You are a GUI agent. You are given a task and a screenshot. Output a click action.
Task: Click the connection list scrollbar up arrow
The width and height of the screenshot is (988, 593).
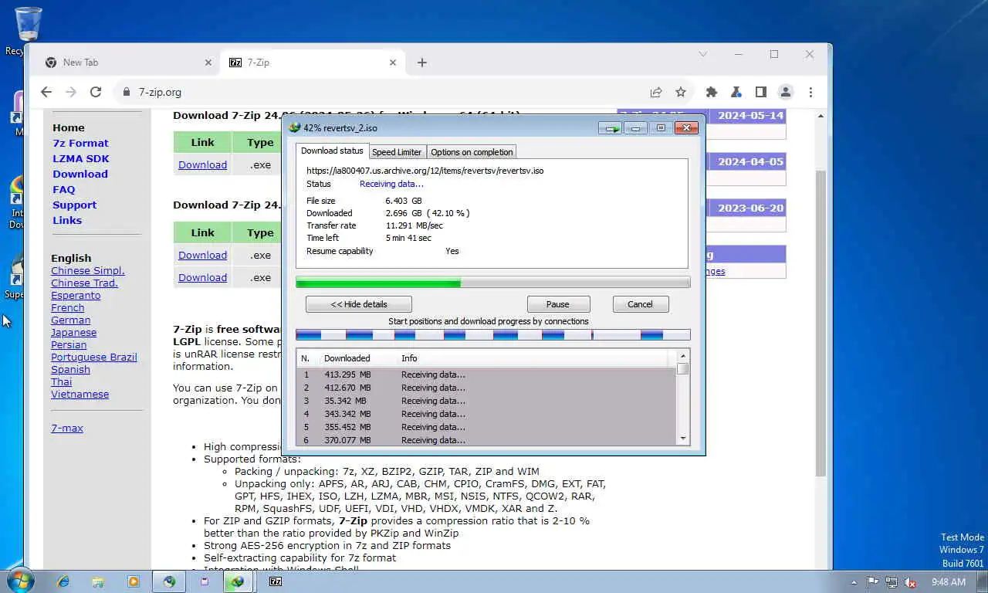(682, 356)
